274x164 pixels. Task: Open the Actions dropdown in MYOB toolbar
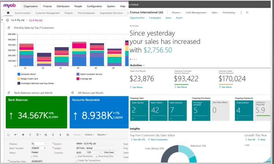coord(89,135)
